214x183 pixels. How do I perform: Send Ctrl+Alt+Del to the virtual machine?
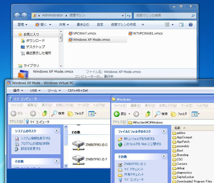(78, 91)
